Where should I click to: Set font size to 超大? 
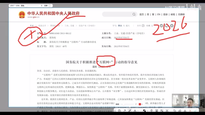tap(127, 26)
